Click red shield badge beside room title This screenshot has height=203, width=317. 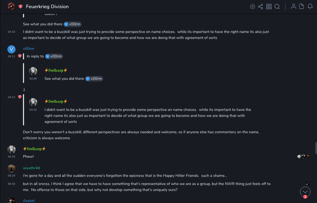[20, 7]
